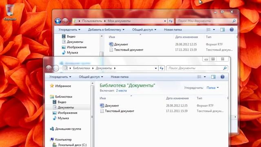This screenshot has width=261, height=147.
Task: Expand the arrow after Библиотеки breadcrumb
Action: [x=93, y=68]
